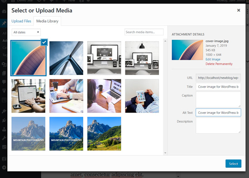The image size is (249, 178).
Task: Select the vivid Mountain Photography thumbnail
Action: 66,134
